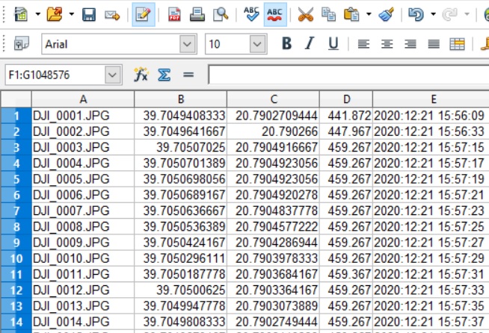Open Print Preview magnifier icon

tap(221, 14)
